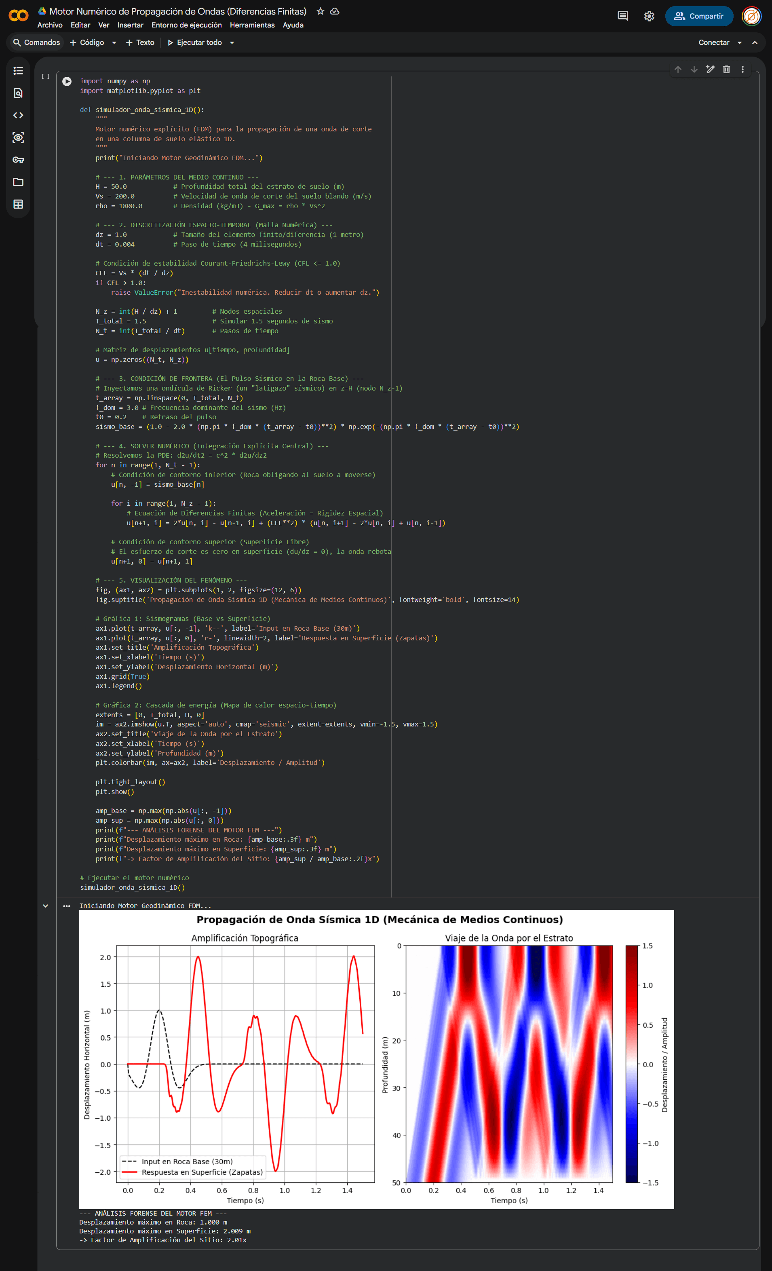Viewport: 772px width, 1271px height.
Task: Collapse the header toolbar chevron
Action: click(x=755, y=43)
